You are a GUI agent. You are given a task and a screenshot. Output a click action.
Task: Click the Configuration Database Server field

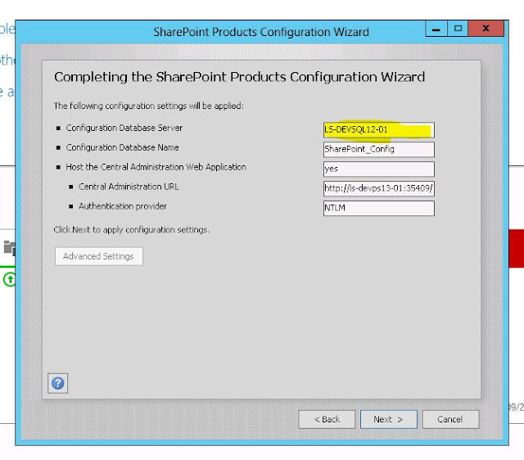coord(378,129)
